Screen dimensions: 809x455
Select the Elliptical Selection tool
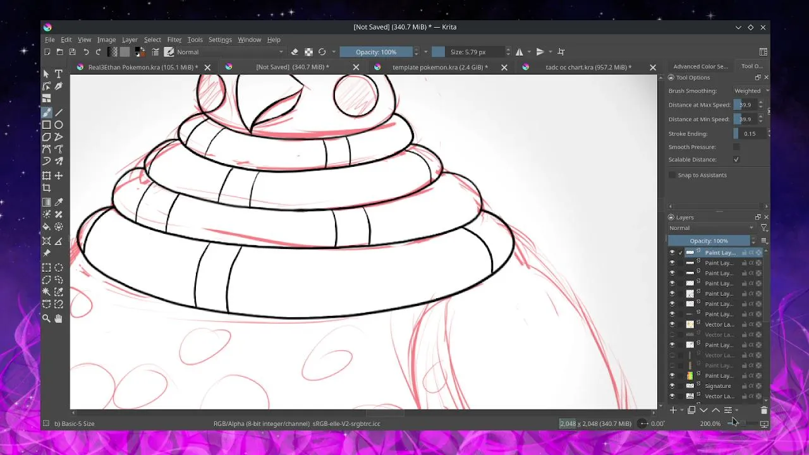pyautogui.click(x=59, y=267)
